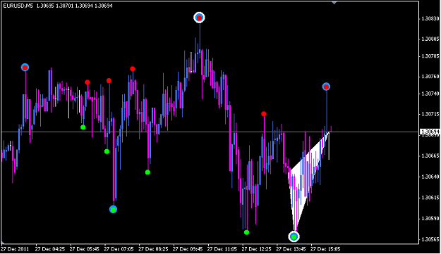Click the 1.30640 price axis label
This screenshot has height=254, width=441.
pos(430,177)
